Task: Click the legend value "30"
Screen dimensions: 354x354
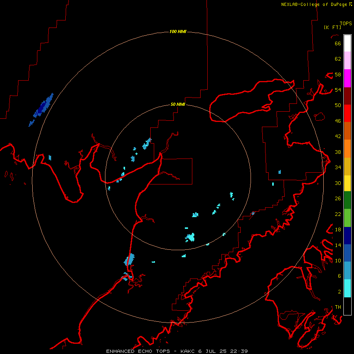Action: (338, 183)
